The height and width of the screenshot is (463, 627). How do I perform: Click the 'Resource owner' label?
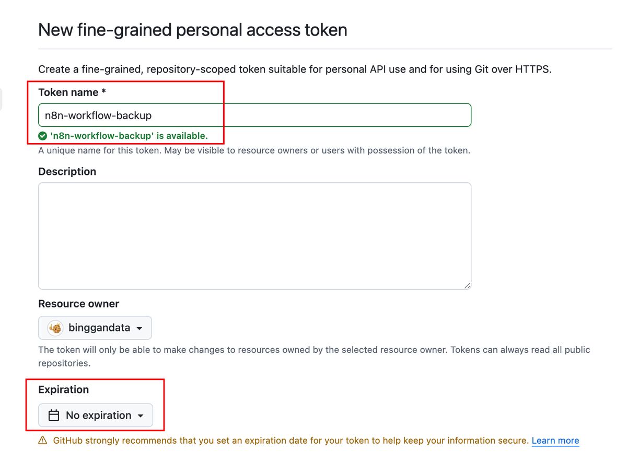tap(78, 304)
